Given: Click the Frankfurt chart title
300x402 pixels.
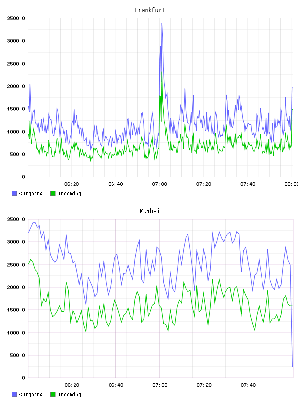Looking at the screenshot, I should [150, 10].
